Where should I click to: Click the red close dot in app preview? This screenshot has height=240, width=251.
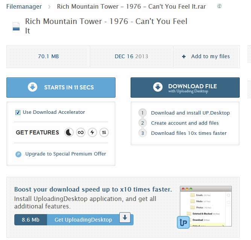click(x=183, y=189)
